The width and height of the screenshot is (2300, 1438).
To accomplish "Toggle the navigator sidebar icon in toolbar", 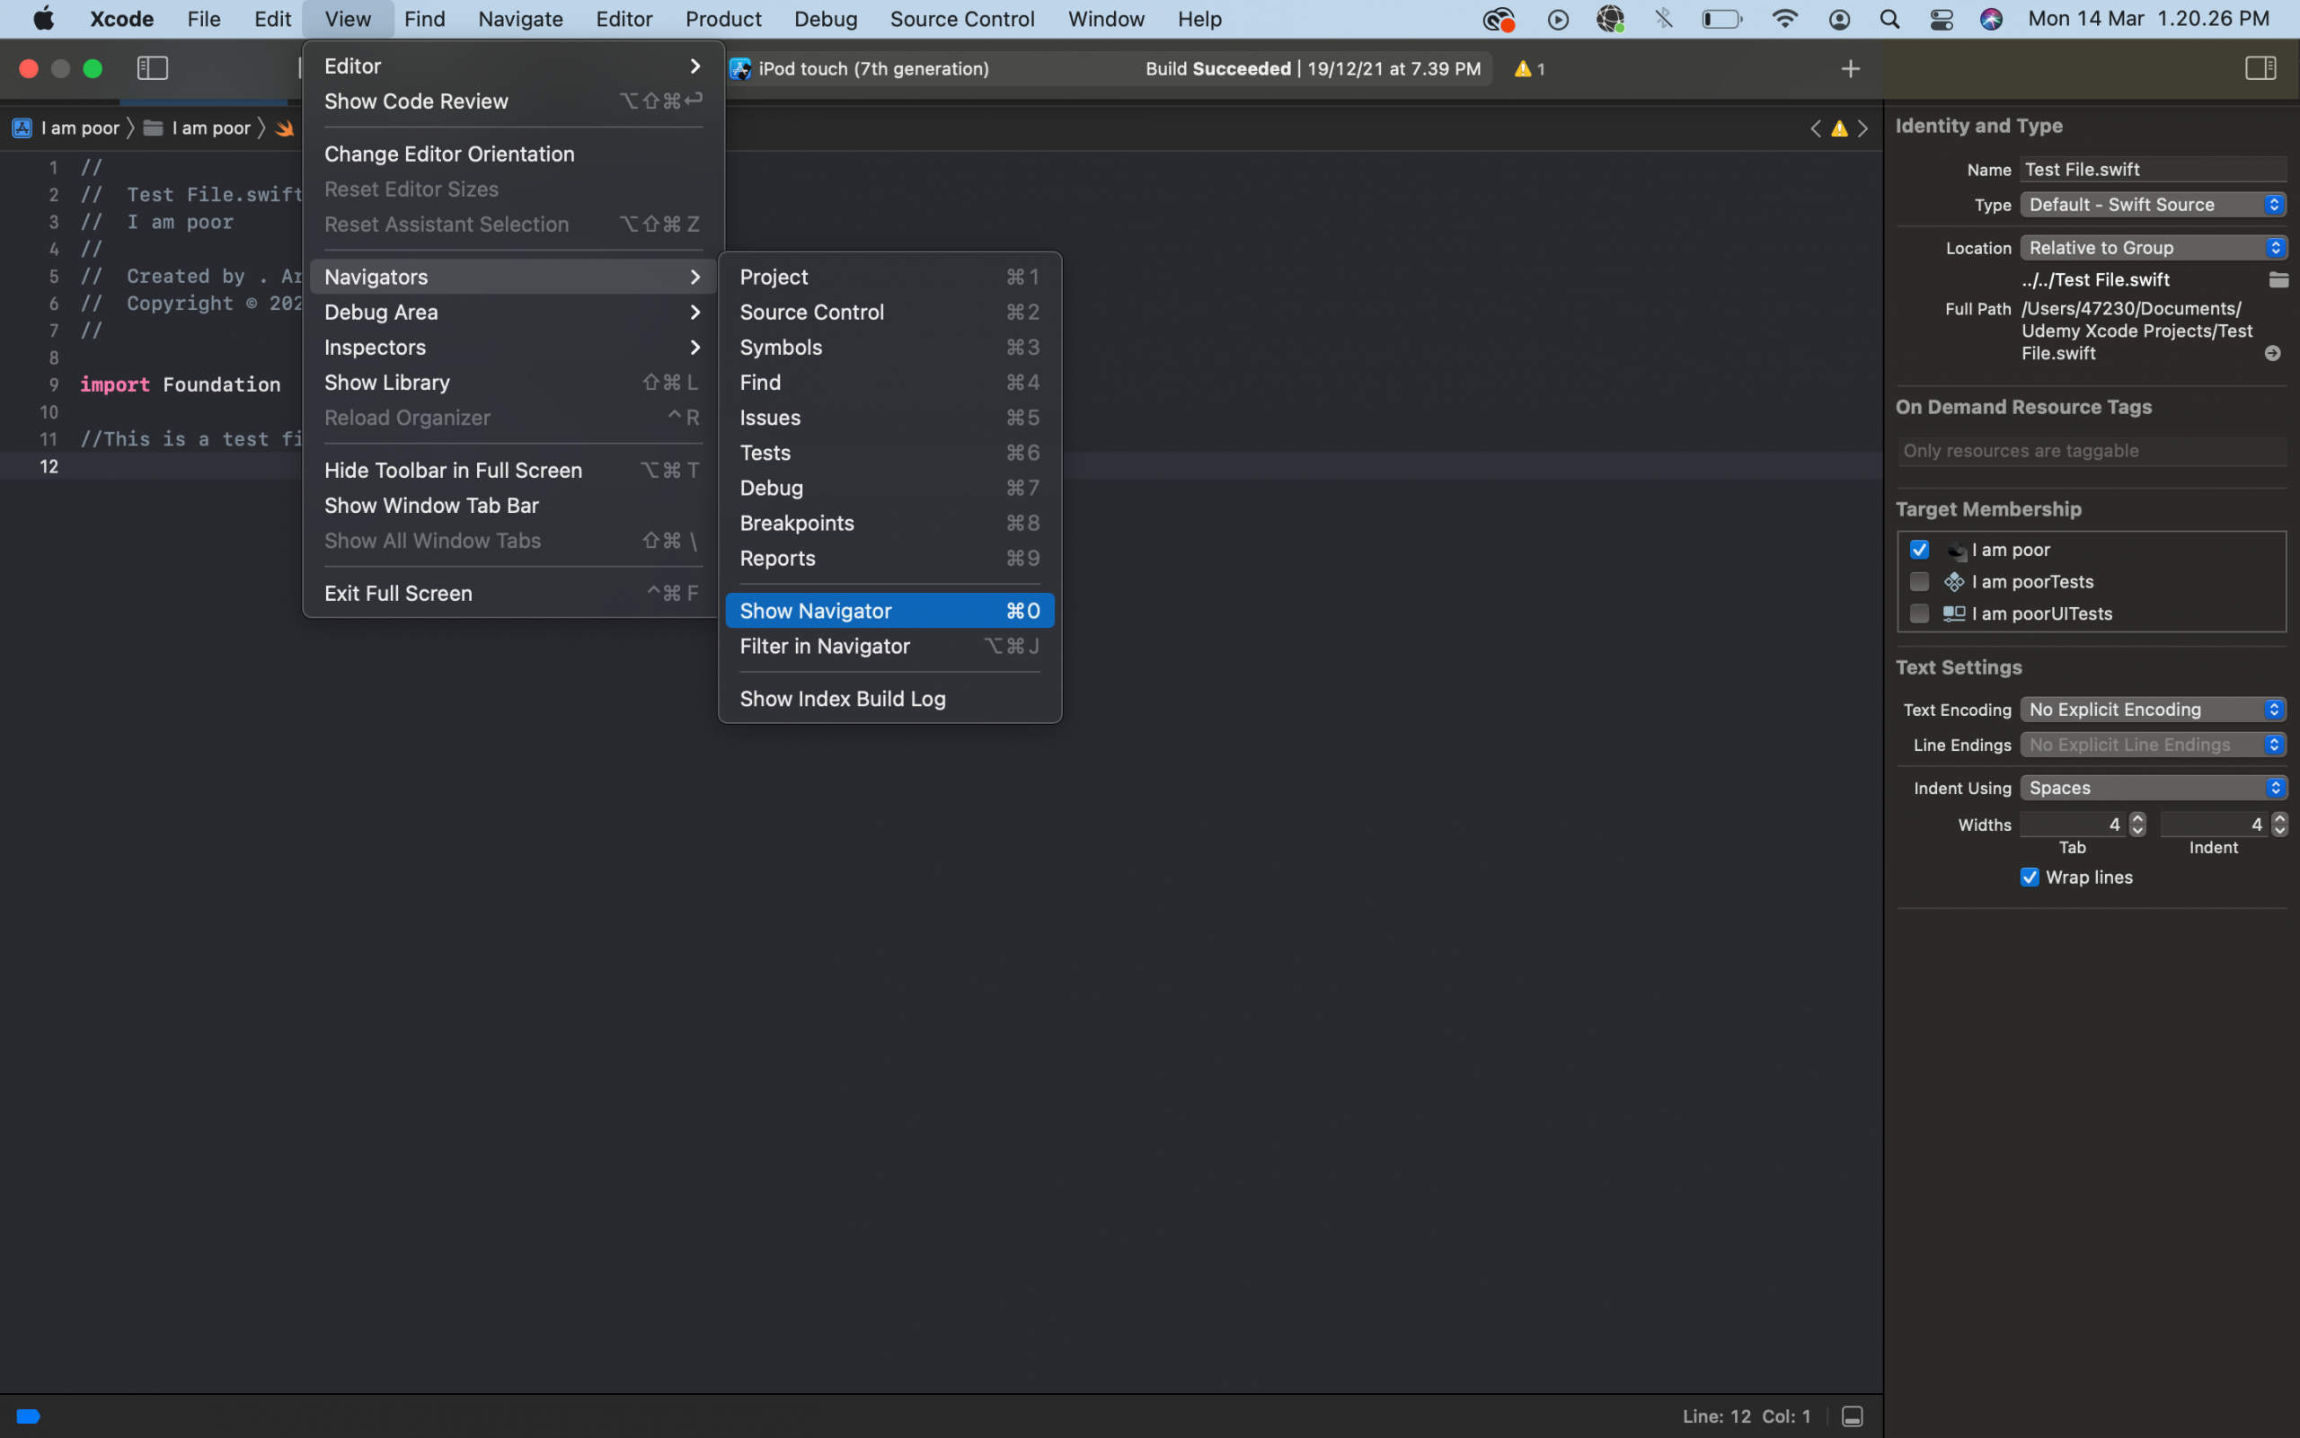I will coord(152,68).
